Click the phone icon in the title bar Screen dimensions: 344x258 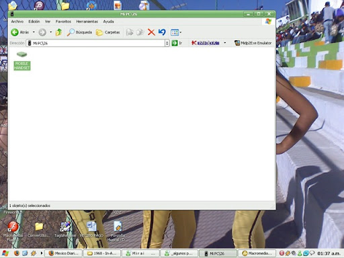12,14
